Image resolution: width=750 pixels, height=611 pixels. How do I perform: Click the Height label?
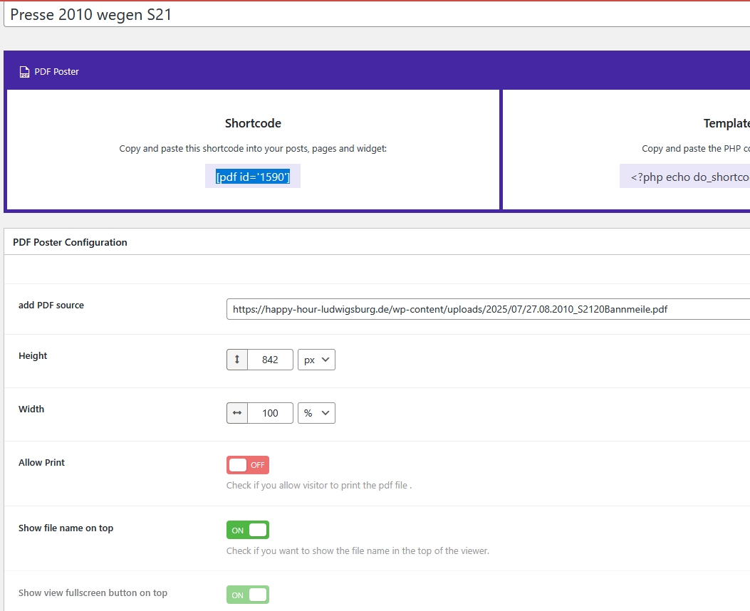[x=33, y=355]
